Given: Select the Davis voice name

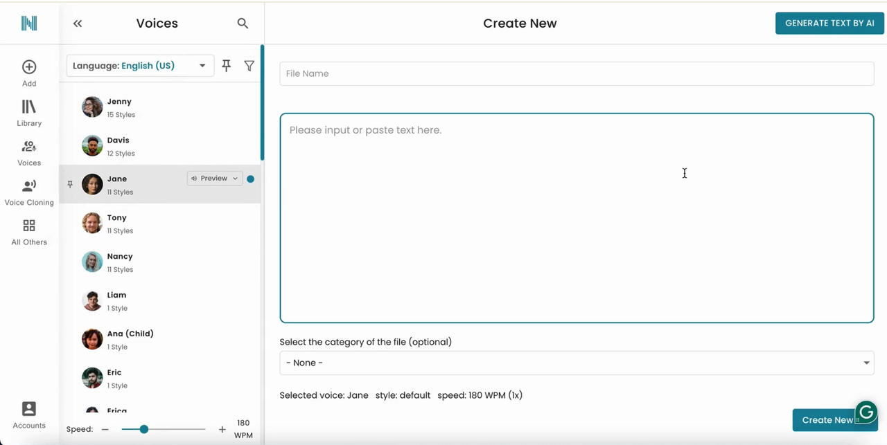Looking at the screenshot, I should coord(118,140).
